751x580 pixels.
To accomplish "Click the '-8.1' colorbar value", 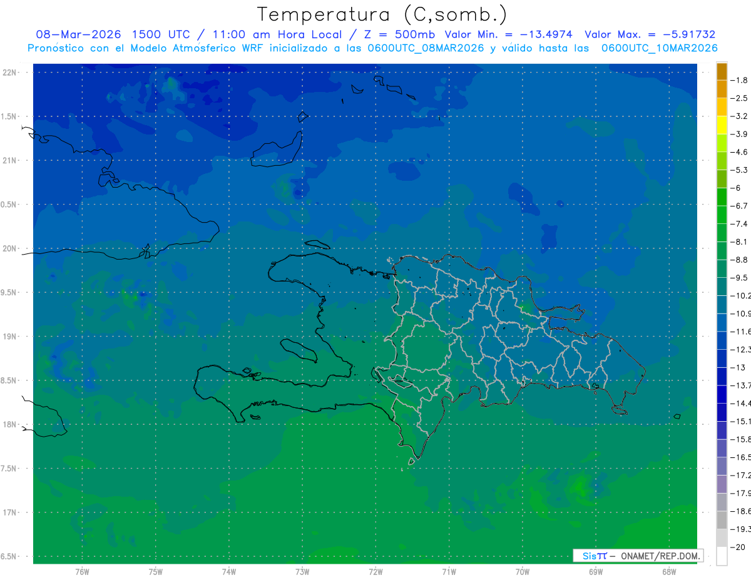I will pos(740,242).
